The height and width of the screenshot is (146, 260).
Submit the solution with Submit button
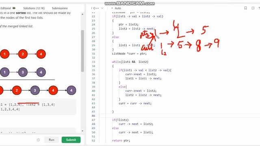pos(71,140)
